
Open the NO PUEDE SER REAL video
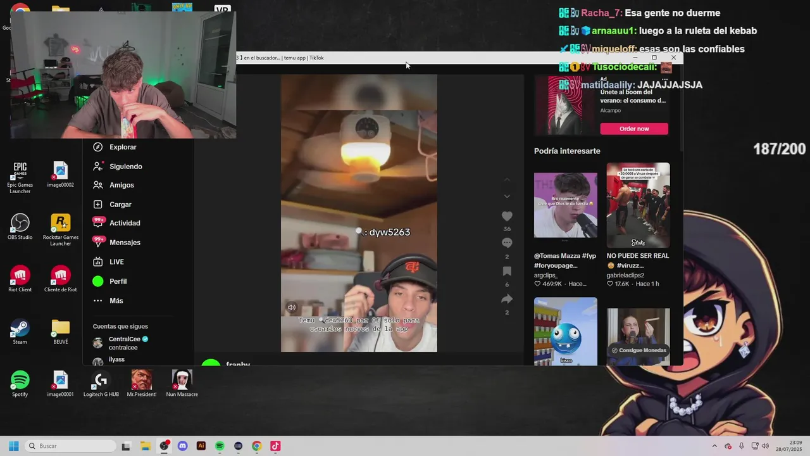[x=638, y=205]
